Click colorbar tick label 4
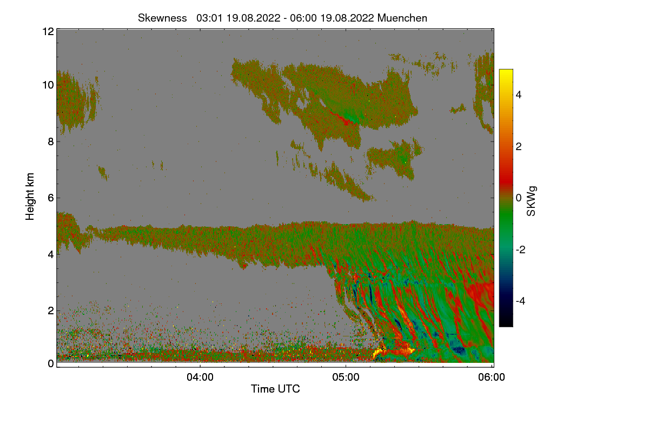Image resolution: width=649 pixels, height=432 pixels. coord(518,94)
